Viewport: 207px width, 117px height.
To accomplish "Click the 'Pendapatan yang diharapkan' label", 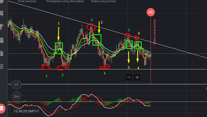I will 65,1.
